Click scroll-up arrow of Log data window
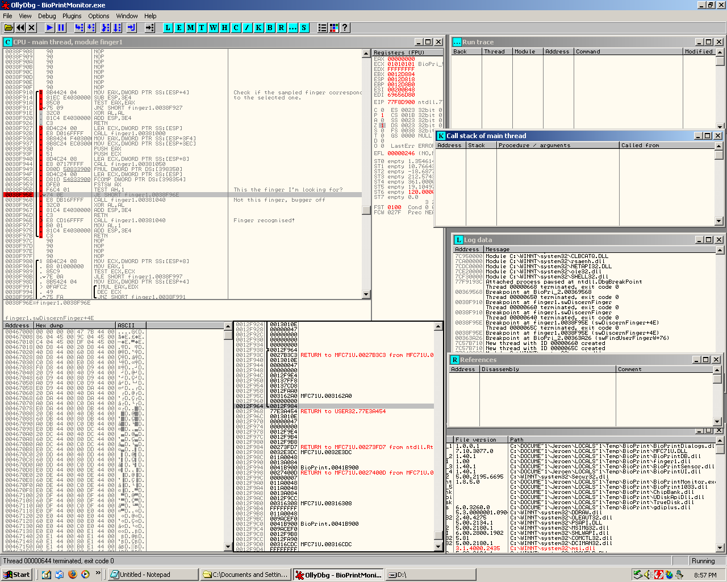727x582 pixels. pos(720,250)
